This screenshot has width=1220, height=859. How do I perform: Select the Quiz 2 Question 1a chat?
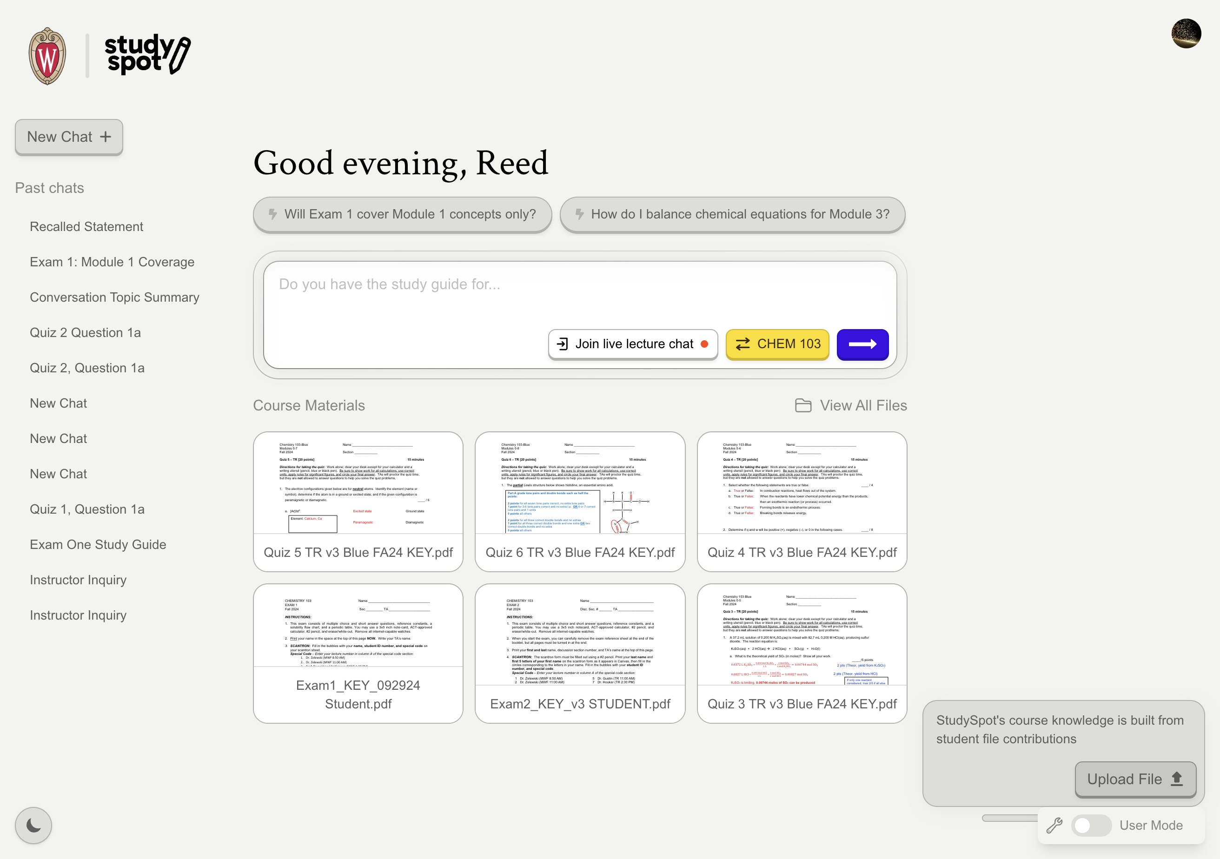pyautogui.click(x=85, y=332)
